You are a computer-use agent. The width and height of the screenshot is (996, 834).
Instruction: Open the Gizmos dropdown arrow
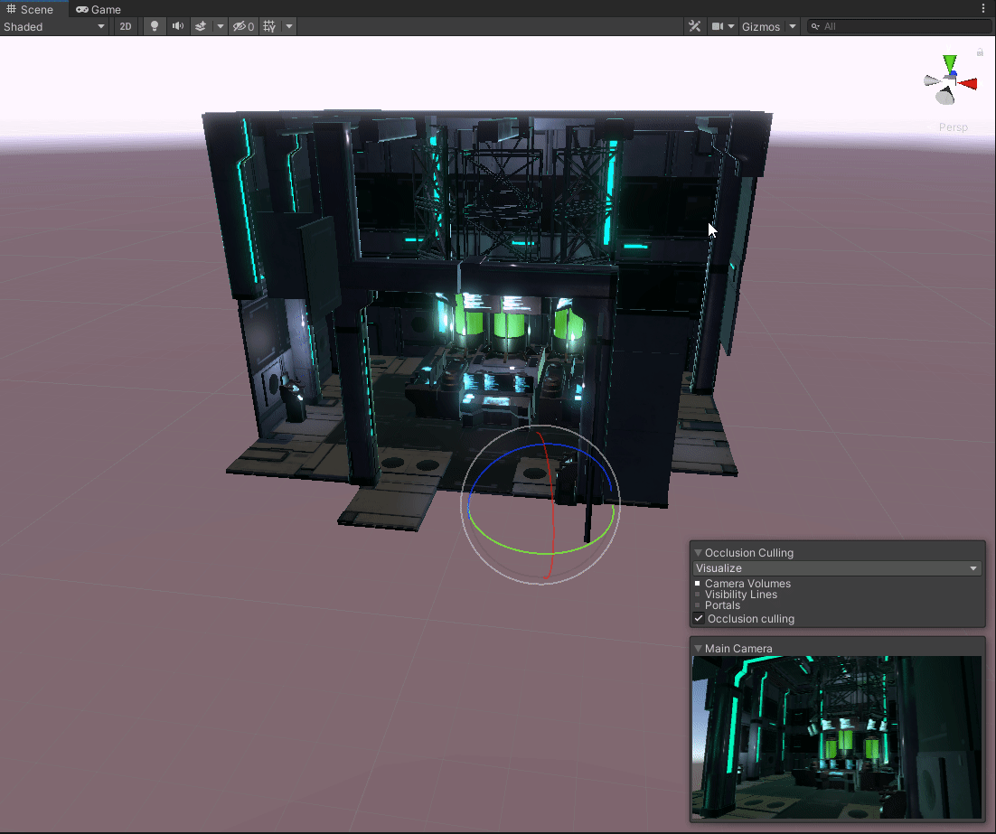tap(793, 27)
